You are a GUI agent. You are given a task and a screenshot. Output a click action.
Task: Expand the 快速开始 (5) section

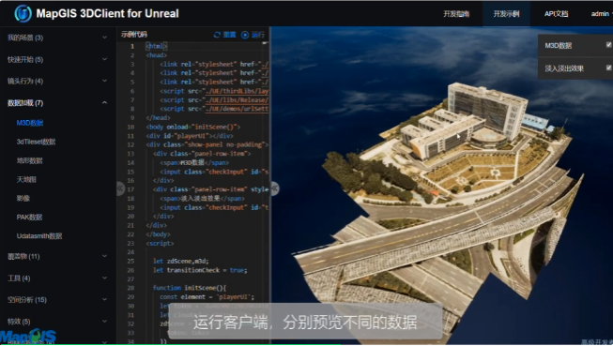pos(57,59)
